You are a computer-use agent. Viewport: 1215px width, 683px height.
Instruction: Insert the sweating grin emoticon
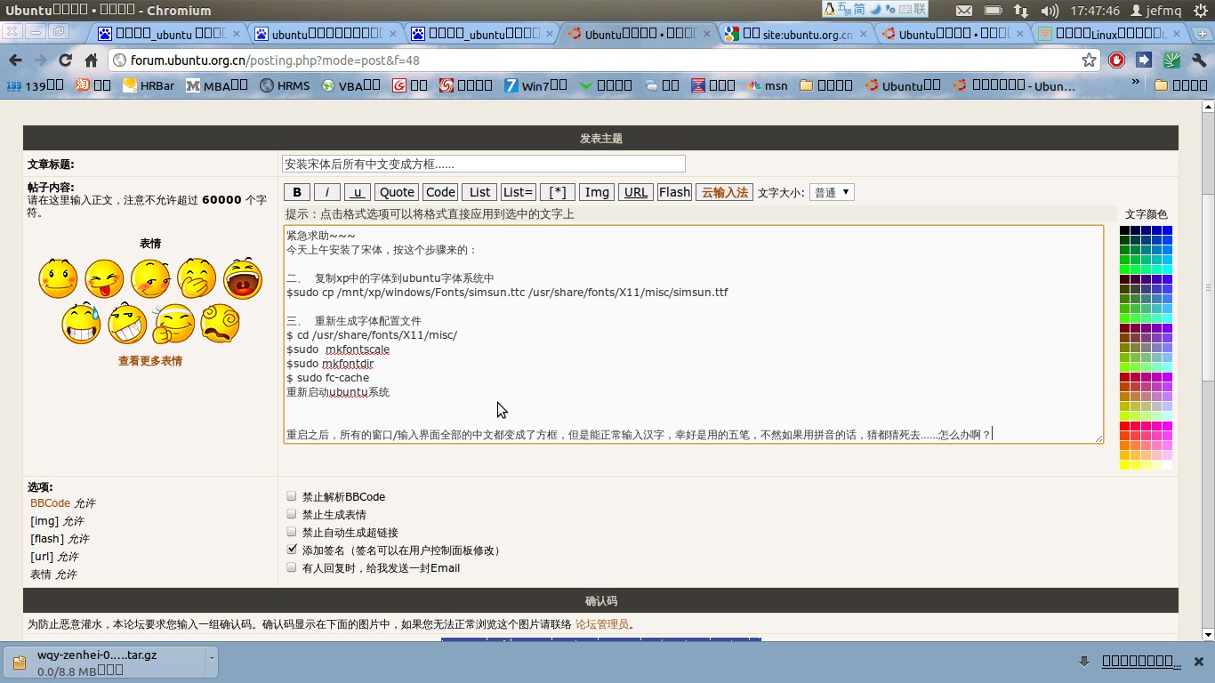click(x=81, y=323)
